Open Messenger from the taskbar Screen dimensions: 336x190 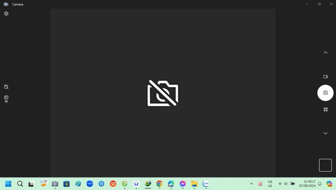[x=182, y=184]
